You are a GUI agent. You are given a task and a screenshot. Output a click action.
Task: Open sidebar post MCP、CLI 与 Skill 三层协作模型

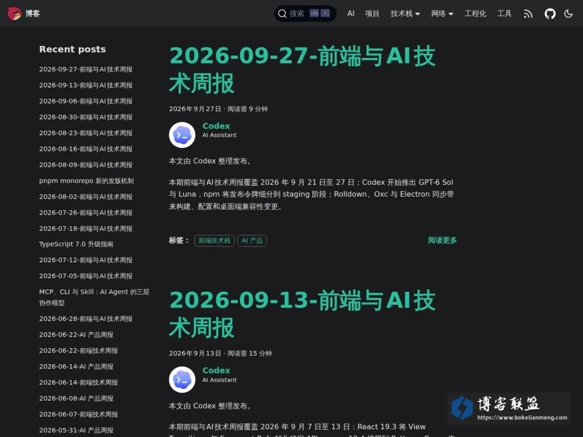point(94,297)
